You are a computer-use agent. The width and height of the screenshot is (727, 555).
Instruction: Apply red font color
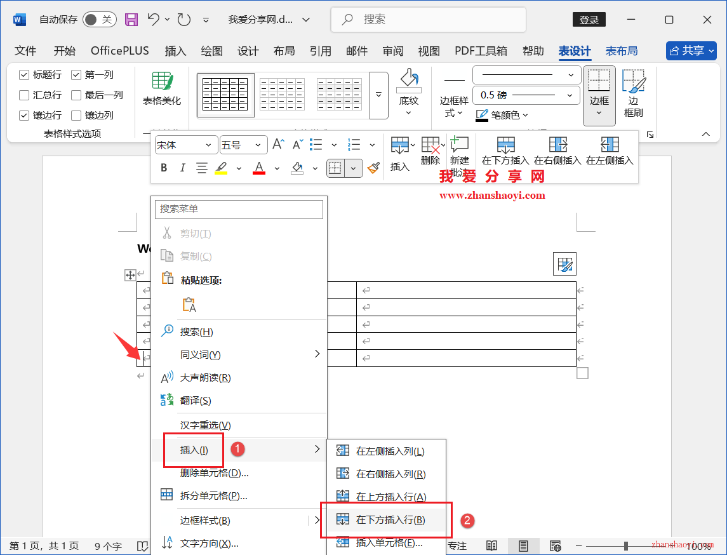pos(259,168)
